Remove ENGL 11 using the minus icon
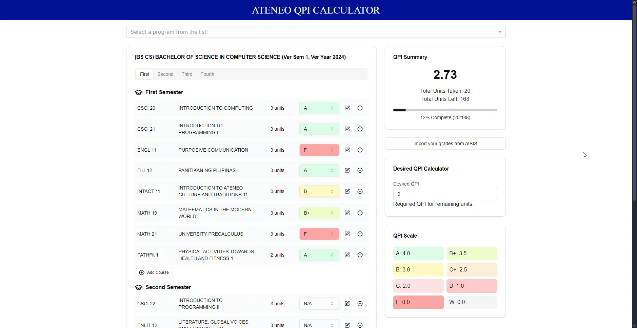This screenshot has height=328, width=637. [360, 150]
